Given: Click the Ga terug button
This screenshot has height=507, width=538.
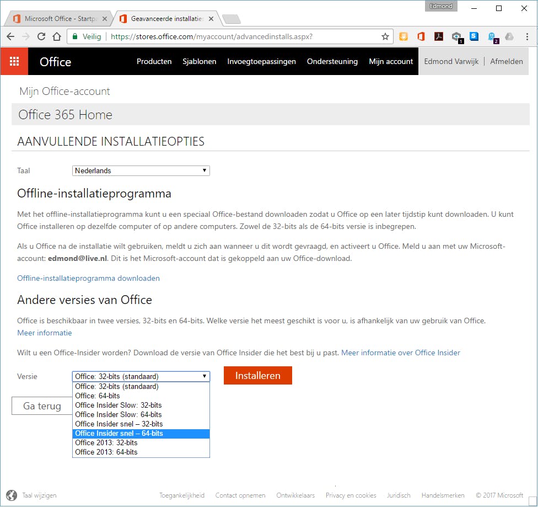Looking at the screenshot, I should [x=42, y=406].
